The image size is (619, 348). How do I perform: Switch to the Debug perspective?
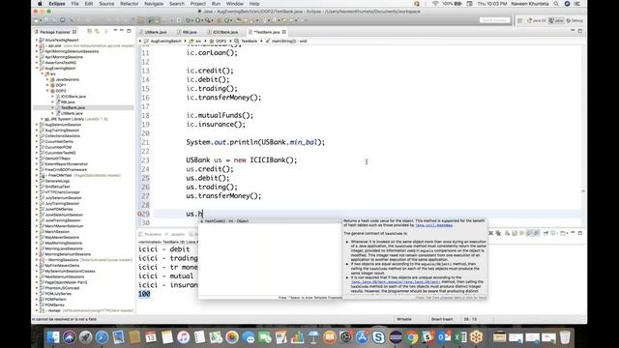(x=575, y=20)
